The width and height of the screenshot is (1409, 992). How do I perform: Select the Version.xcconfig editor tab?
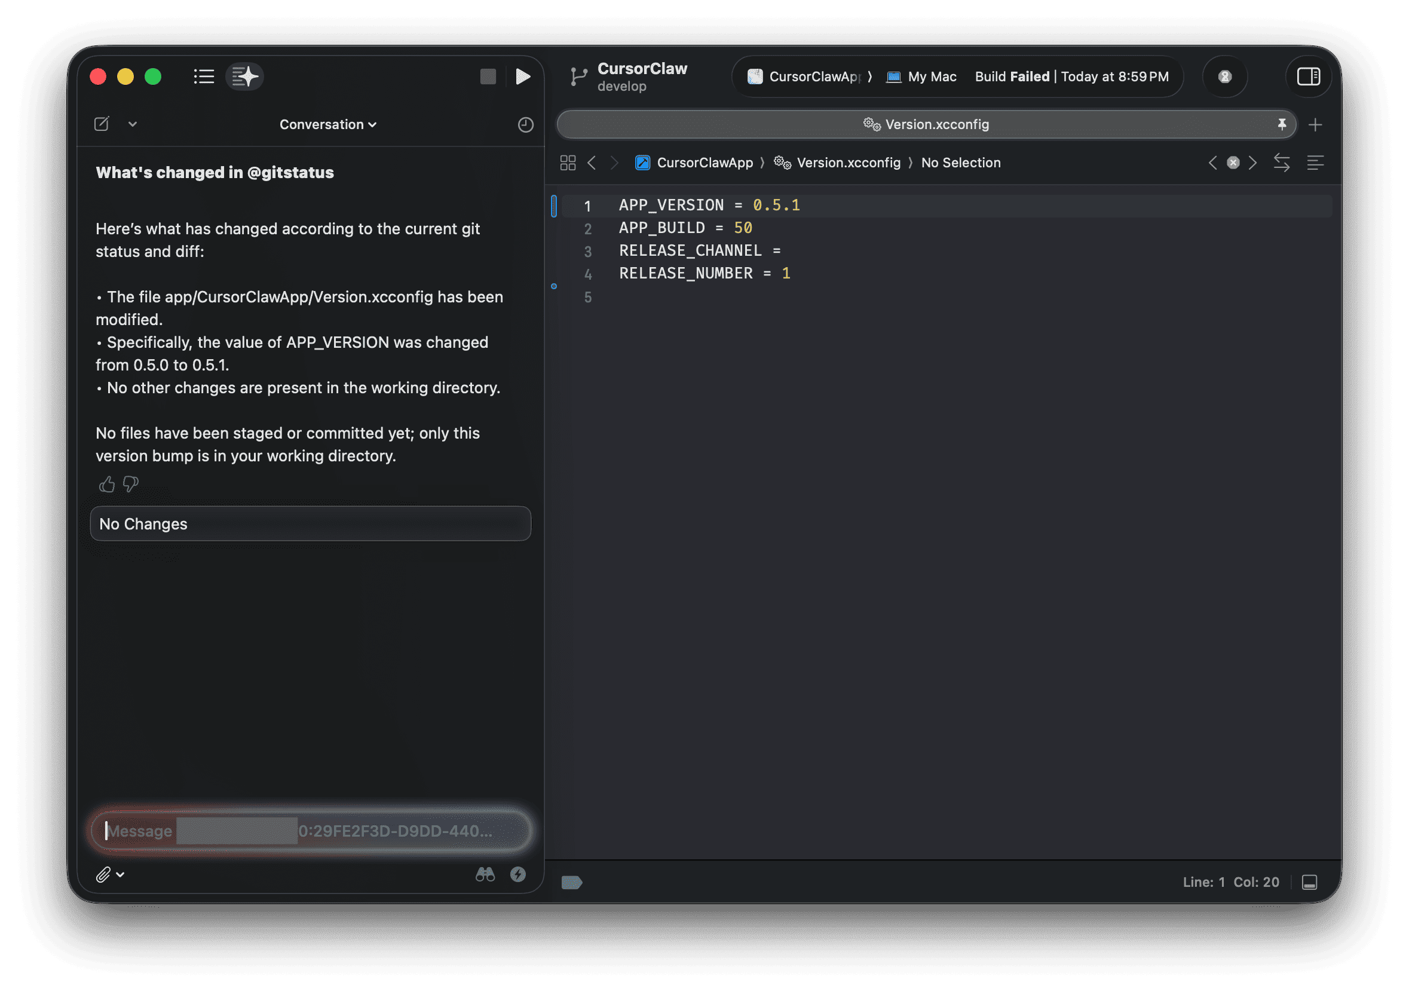click(926, 124)
